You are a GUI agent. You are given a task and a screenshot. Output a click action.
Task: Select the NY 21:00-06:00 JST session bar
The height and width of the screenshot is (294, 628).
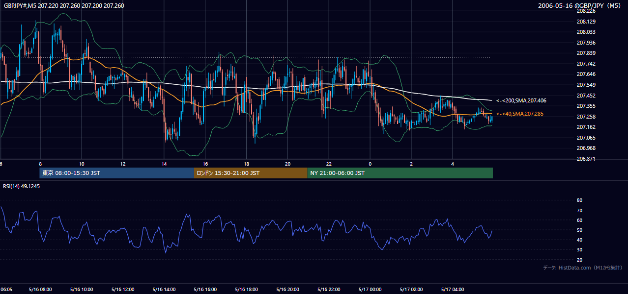pyautogui.click(x=400, y=173)
